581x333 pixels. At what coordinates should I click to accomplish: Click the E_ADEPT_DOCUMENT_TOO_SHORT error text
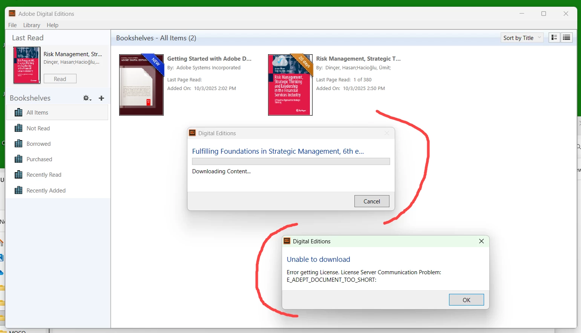click(331, 280)
